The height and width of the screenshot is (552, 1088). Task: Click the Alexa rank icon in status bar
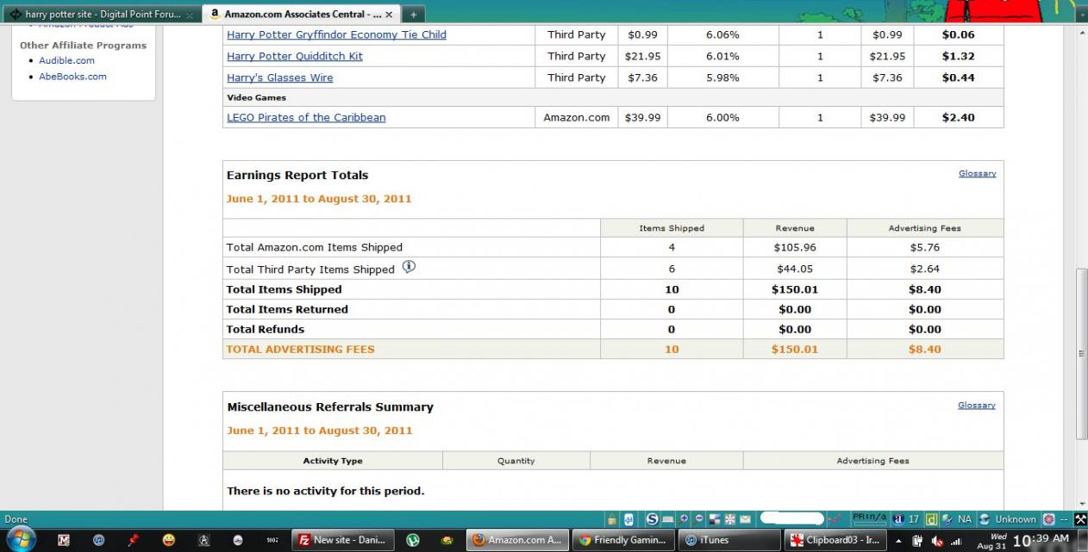[898, 519]
